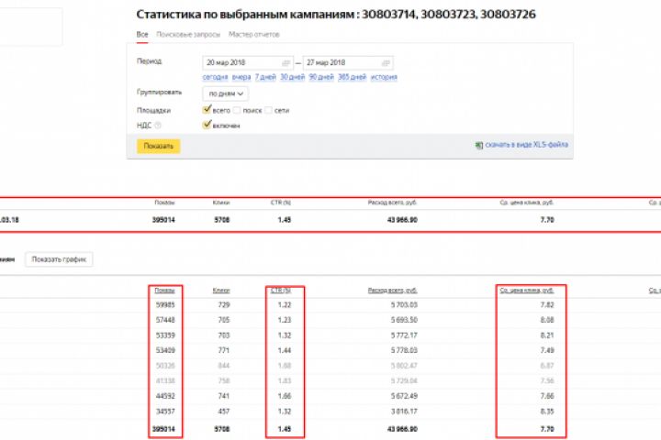Download report via скачать в виде XLS-файла link
This screenshot has height=440, width=661.
(x=527, y=145)
